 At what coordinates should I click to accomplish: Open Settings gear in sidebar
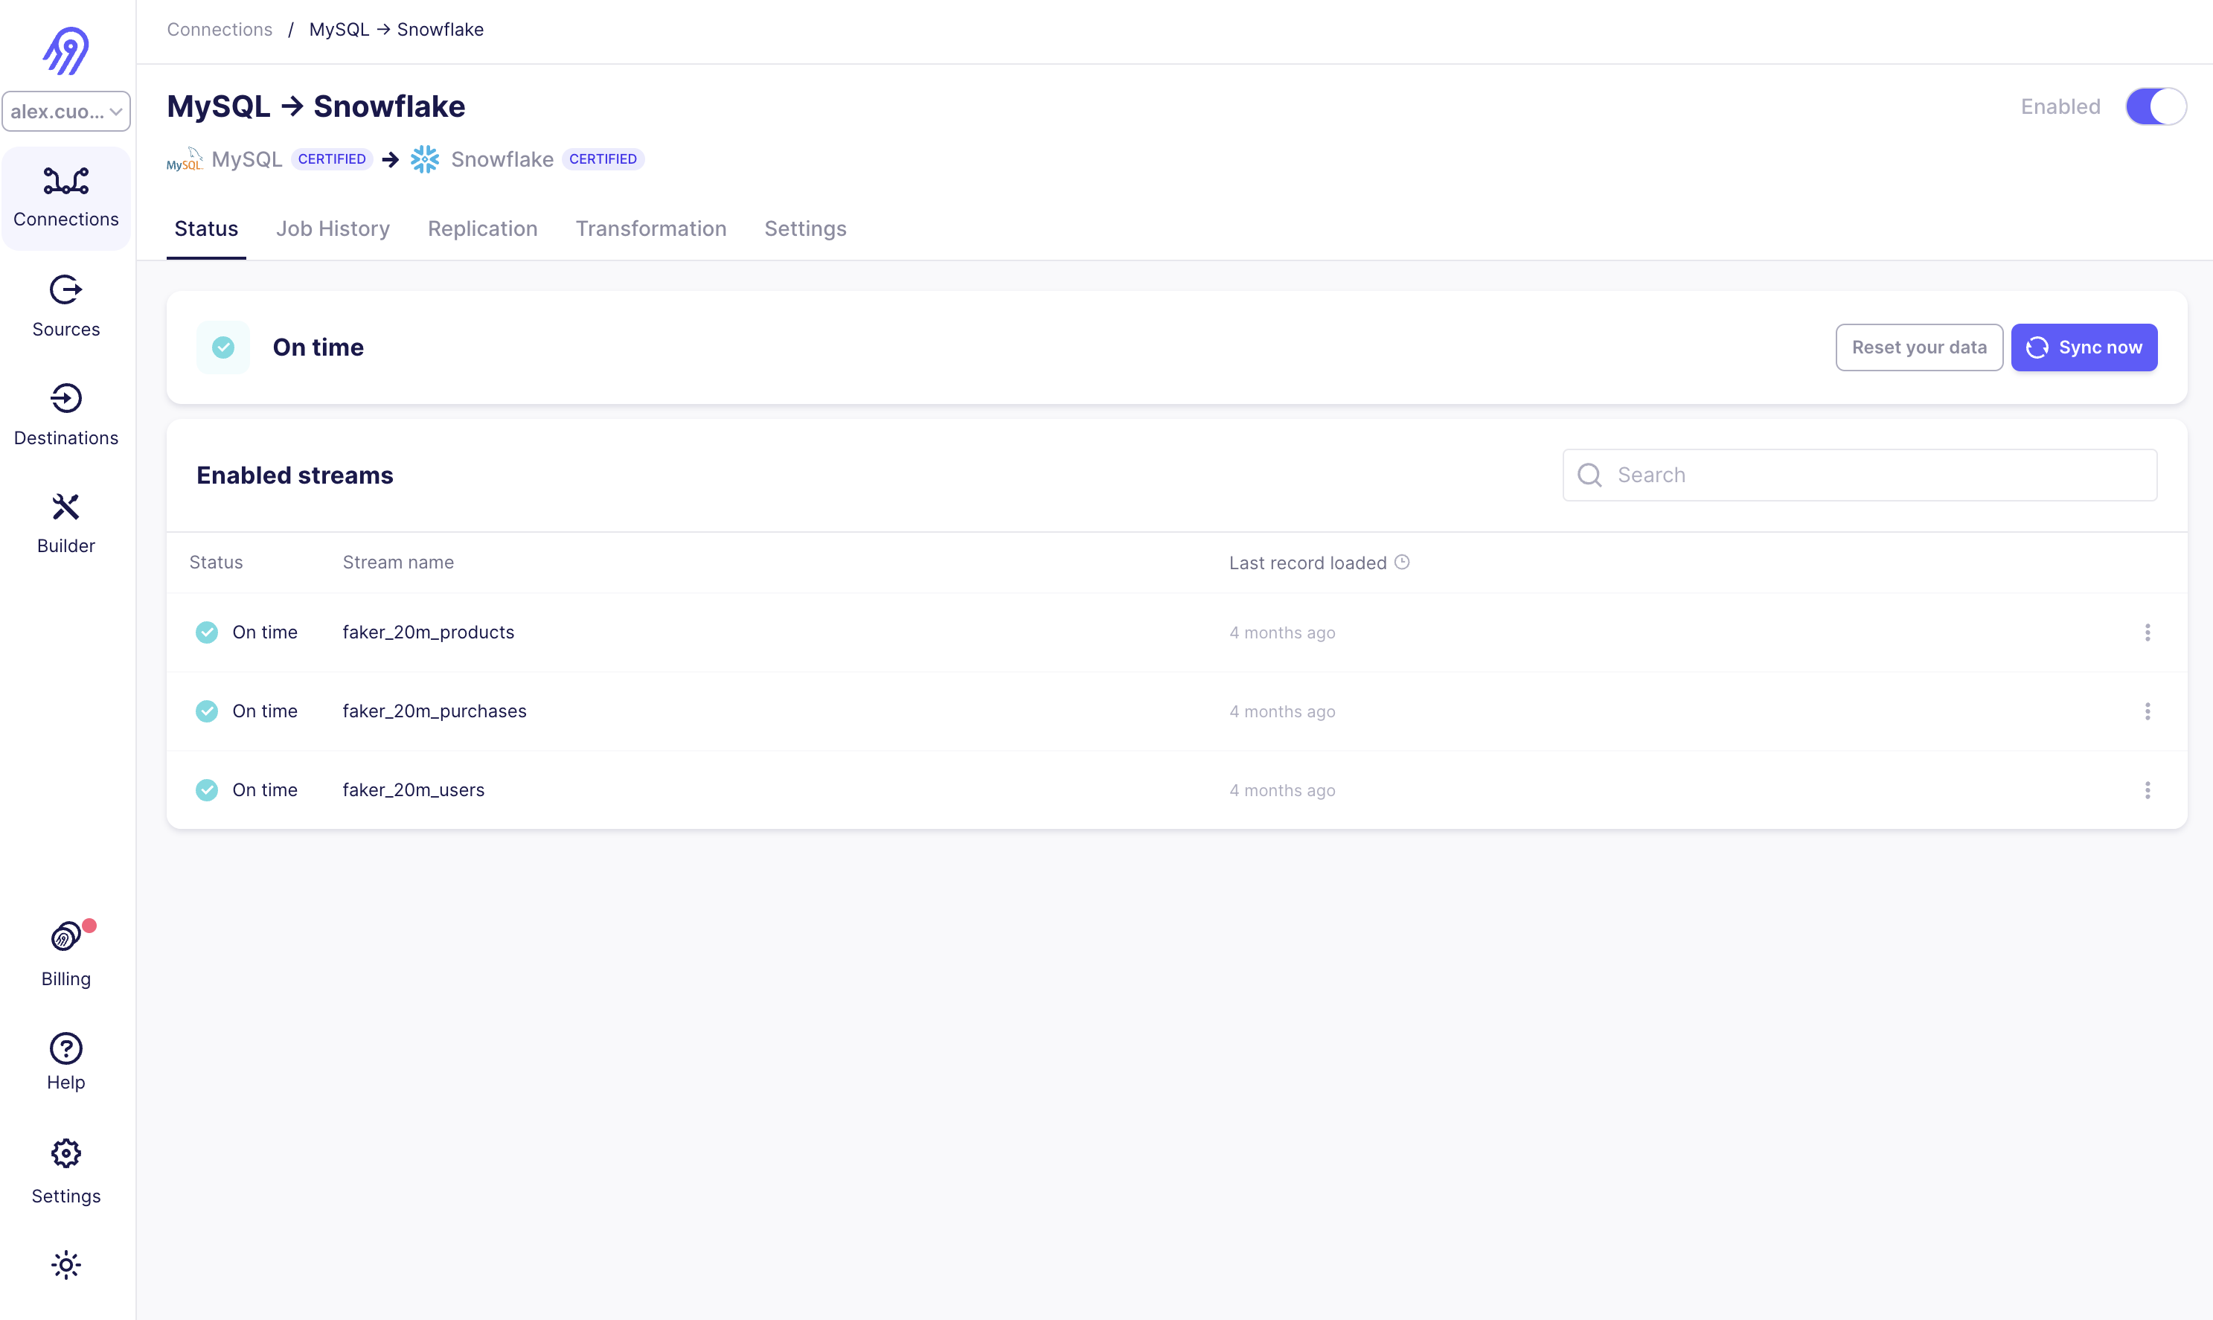(65, 1170)
